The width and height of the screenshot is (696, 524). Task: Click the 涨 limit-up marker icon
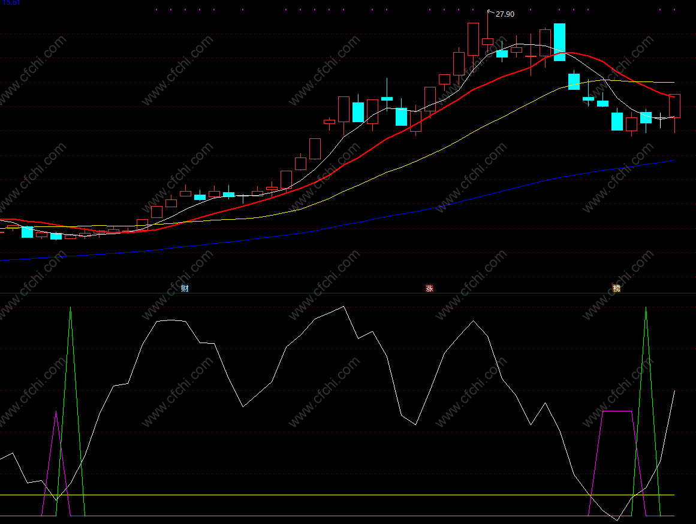[x=429, y=289]
